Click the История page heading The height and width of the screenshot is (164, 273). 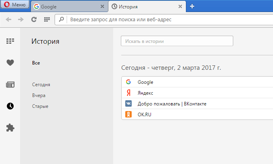click(45, 41)
